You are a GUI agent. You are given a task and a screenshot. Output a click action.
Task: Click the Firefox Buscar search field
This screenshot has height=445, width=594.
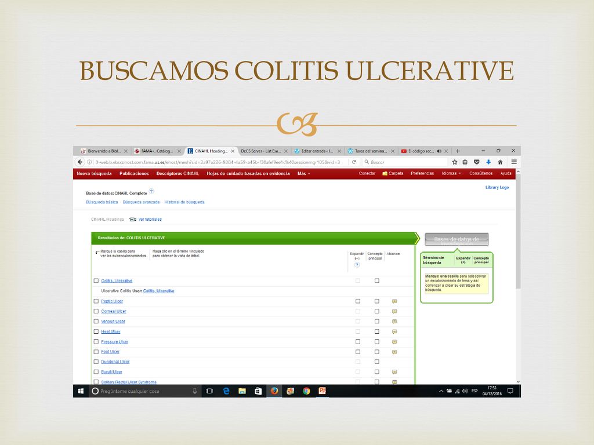[405, 162]
